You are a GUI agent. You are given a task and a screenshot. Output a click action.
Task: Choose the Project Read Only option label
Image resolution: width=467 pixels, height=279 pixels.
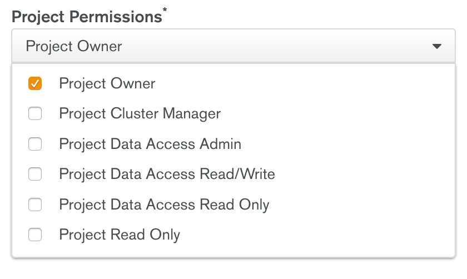click(x=120, y=235)
